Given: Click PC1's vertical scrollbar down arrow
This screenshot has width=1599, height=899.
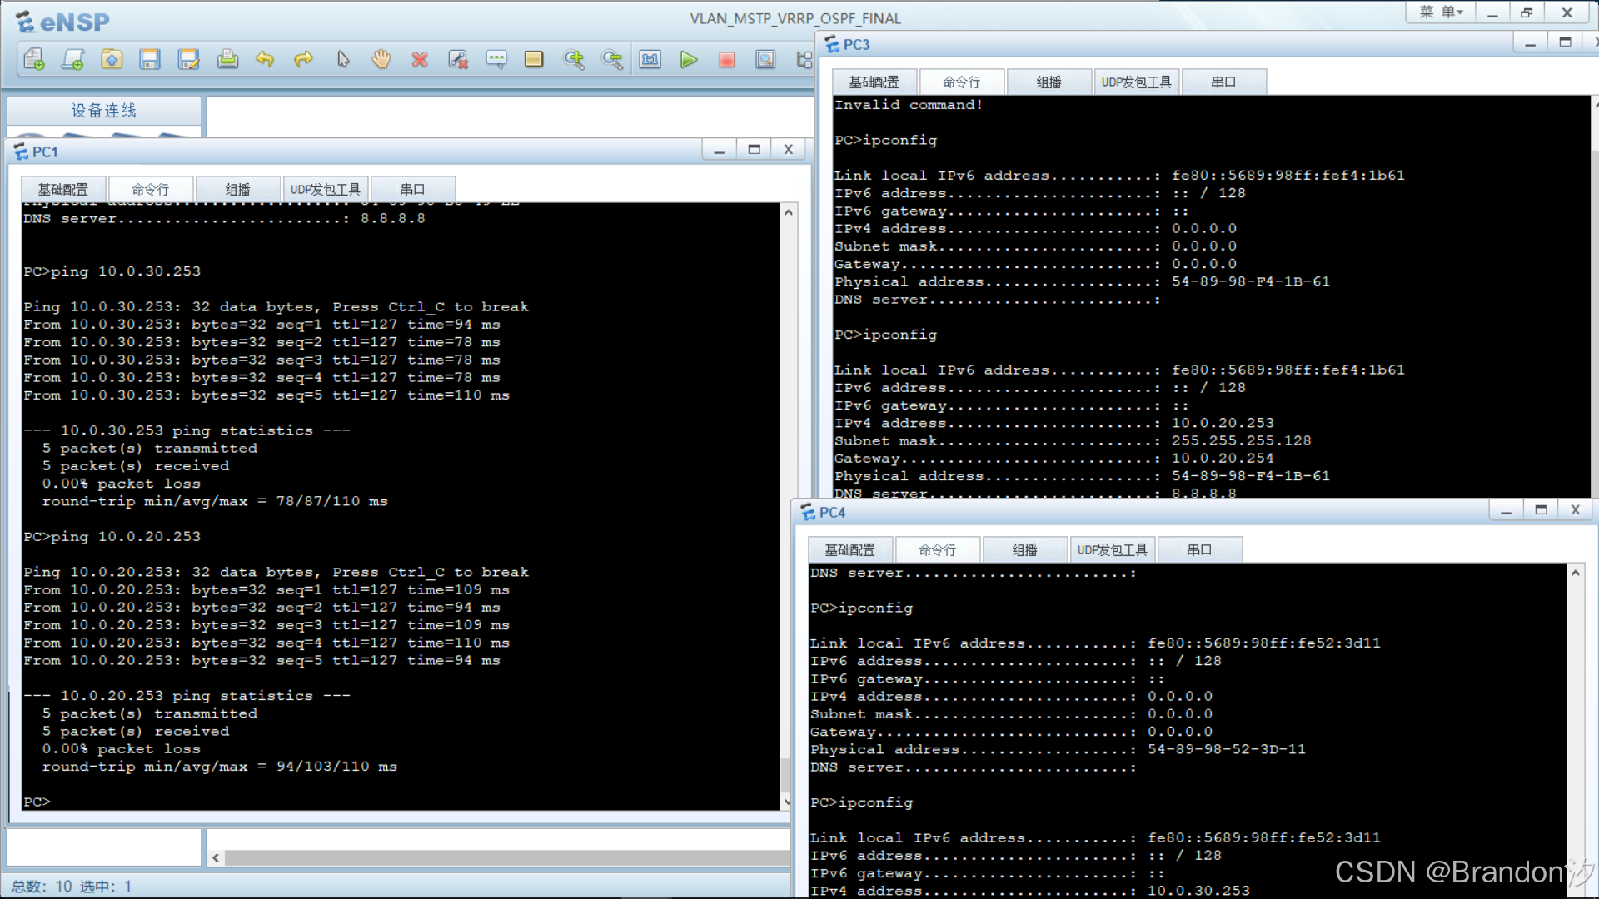Looking at the screenshot, I should click(x=787, y=801).
